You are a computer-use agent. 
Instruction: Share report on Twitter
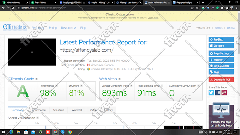tap(211, 92)
